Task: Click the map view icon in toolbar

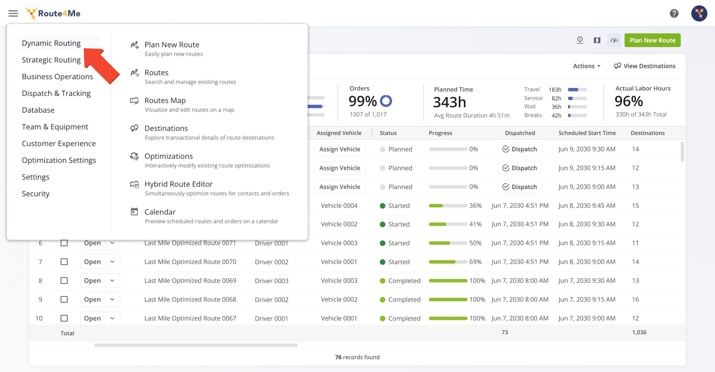Action: (x=597, y=40)
